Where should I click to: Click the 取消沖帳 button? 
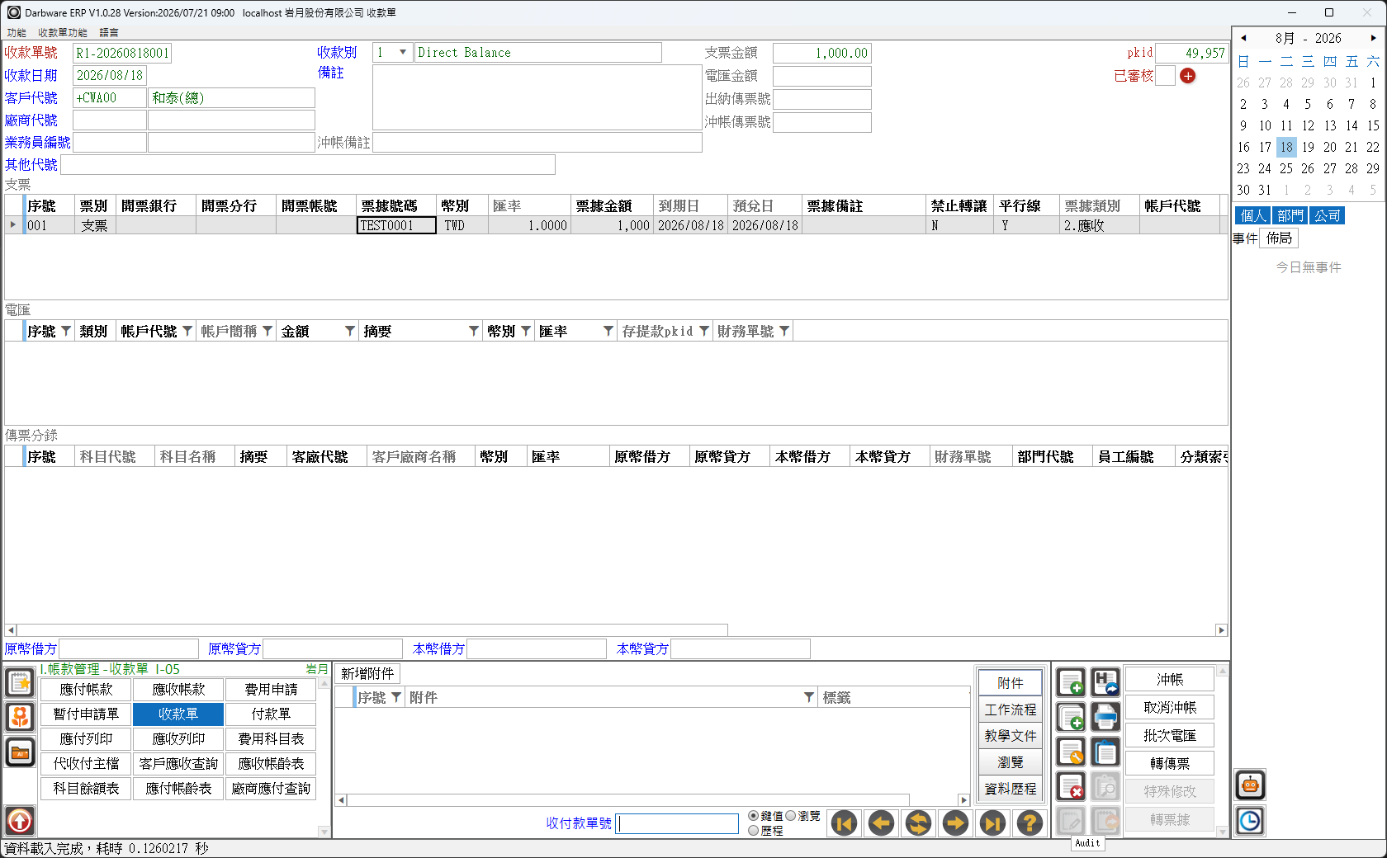tap(1170, 708)
